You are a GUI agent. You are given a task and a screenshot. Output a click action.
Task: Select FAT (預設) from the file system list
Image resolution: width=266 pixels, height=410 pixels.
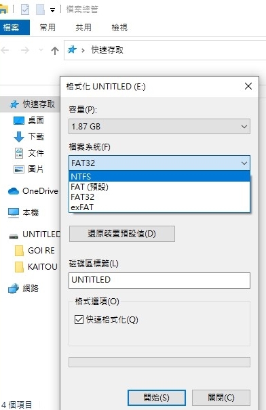[x=159, y=186]
